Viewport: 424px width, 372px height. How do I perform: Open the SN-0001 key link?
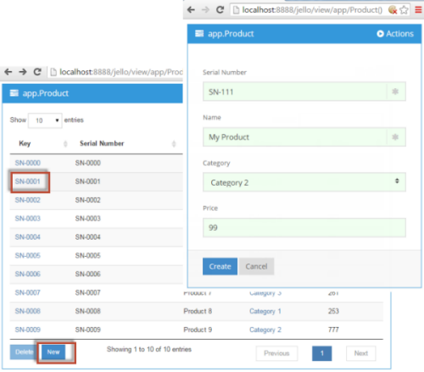(x=28, y=181)
